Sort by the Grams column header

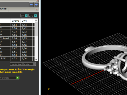(16, 21)
